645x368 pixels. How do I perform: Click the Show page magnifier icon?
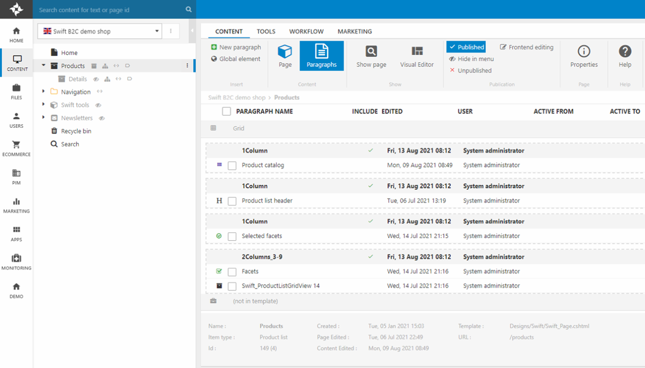coord(371,52)
